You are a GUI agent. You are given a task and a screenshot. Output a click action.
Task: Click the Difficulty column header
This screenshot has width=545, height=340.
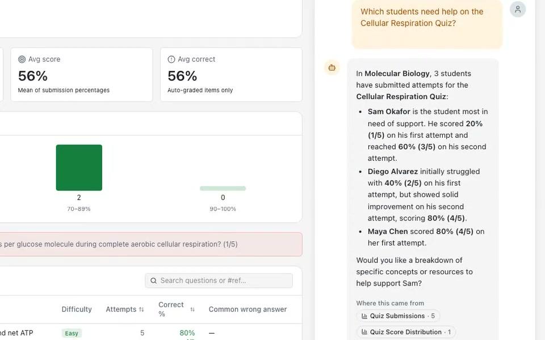pyautogui.click(x=77, y=309)
